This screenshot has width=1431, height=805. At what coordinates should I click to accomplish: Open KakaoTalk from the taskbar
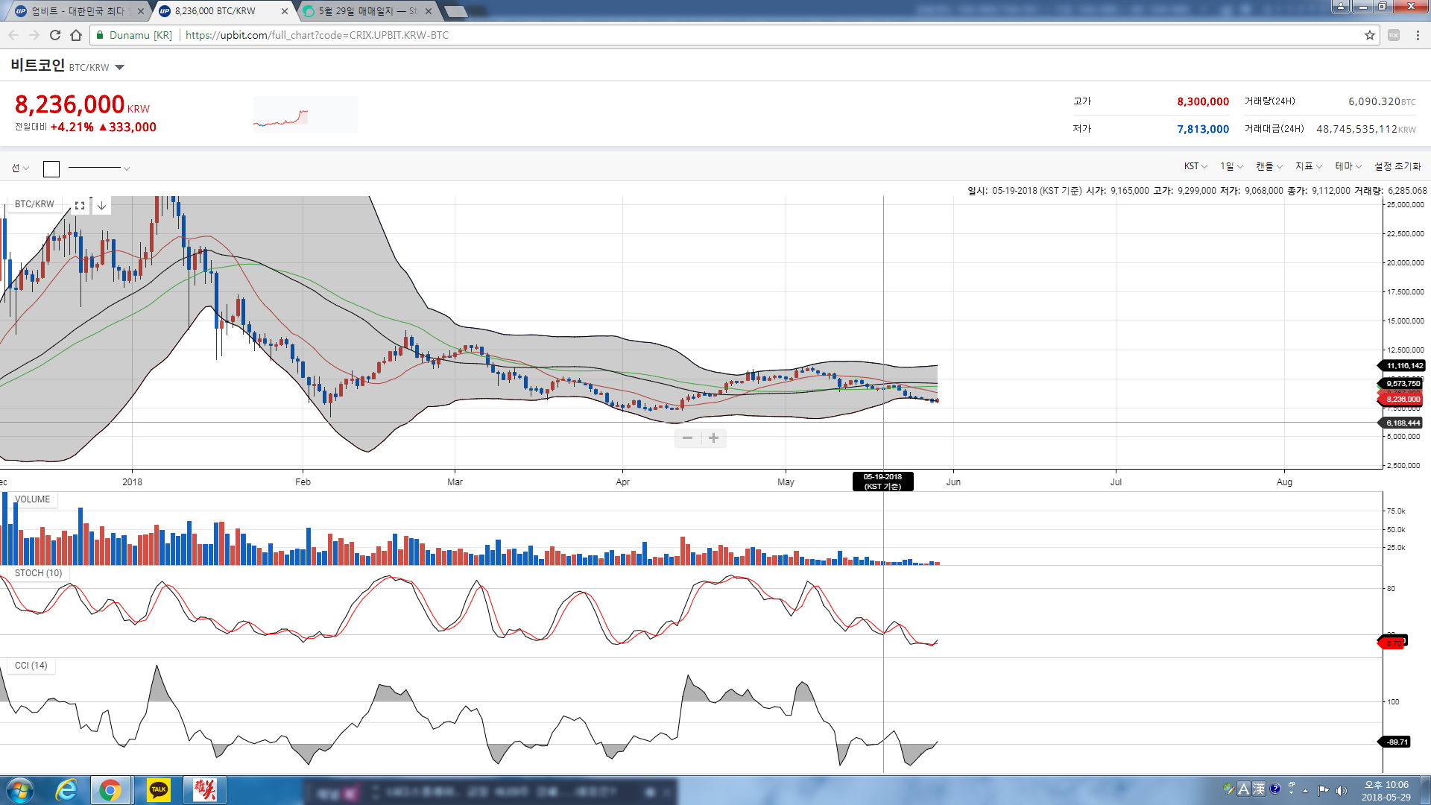(158, 789)
